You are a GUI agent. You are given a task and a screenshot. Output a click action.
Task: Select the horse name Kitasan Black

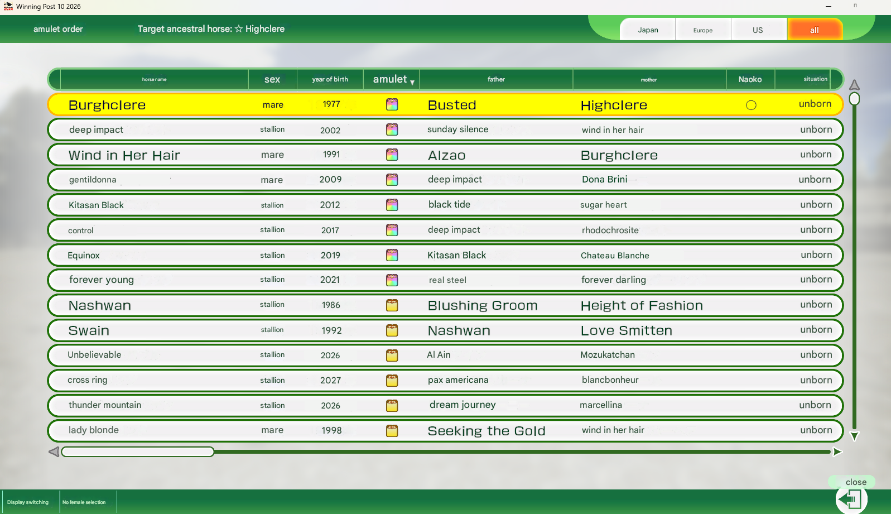96,205
